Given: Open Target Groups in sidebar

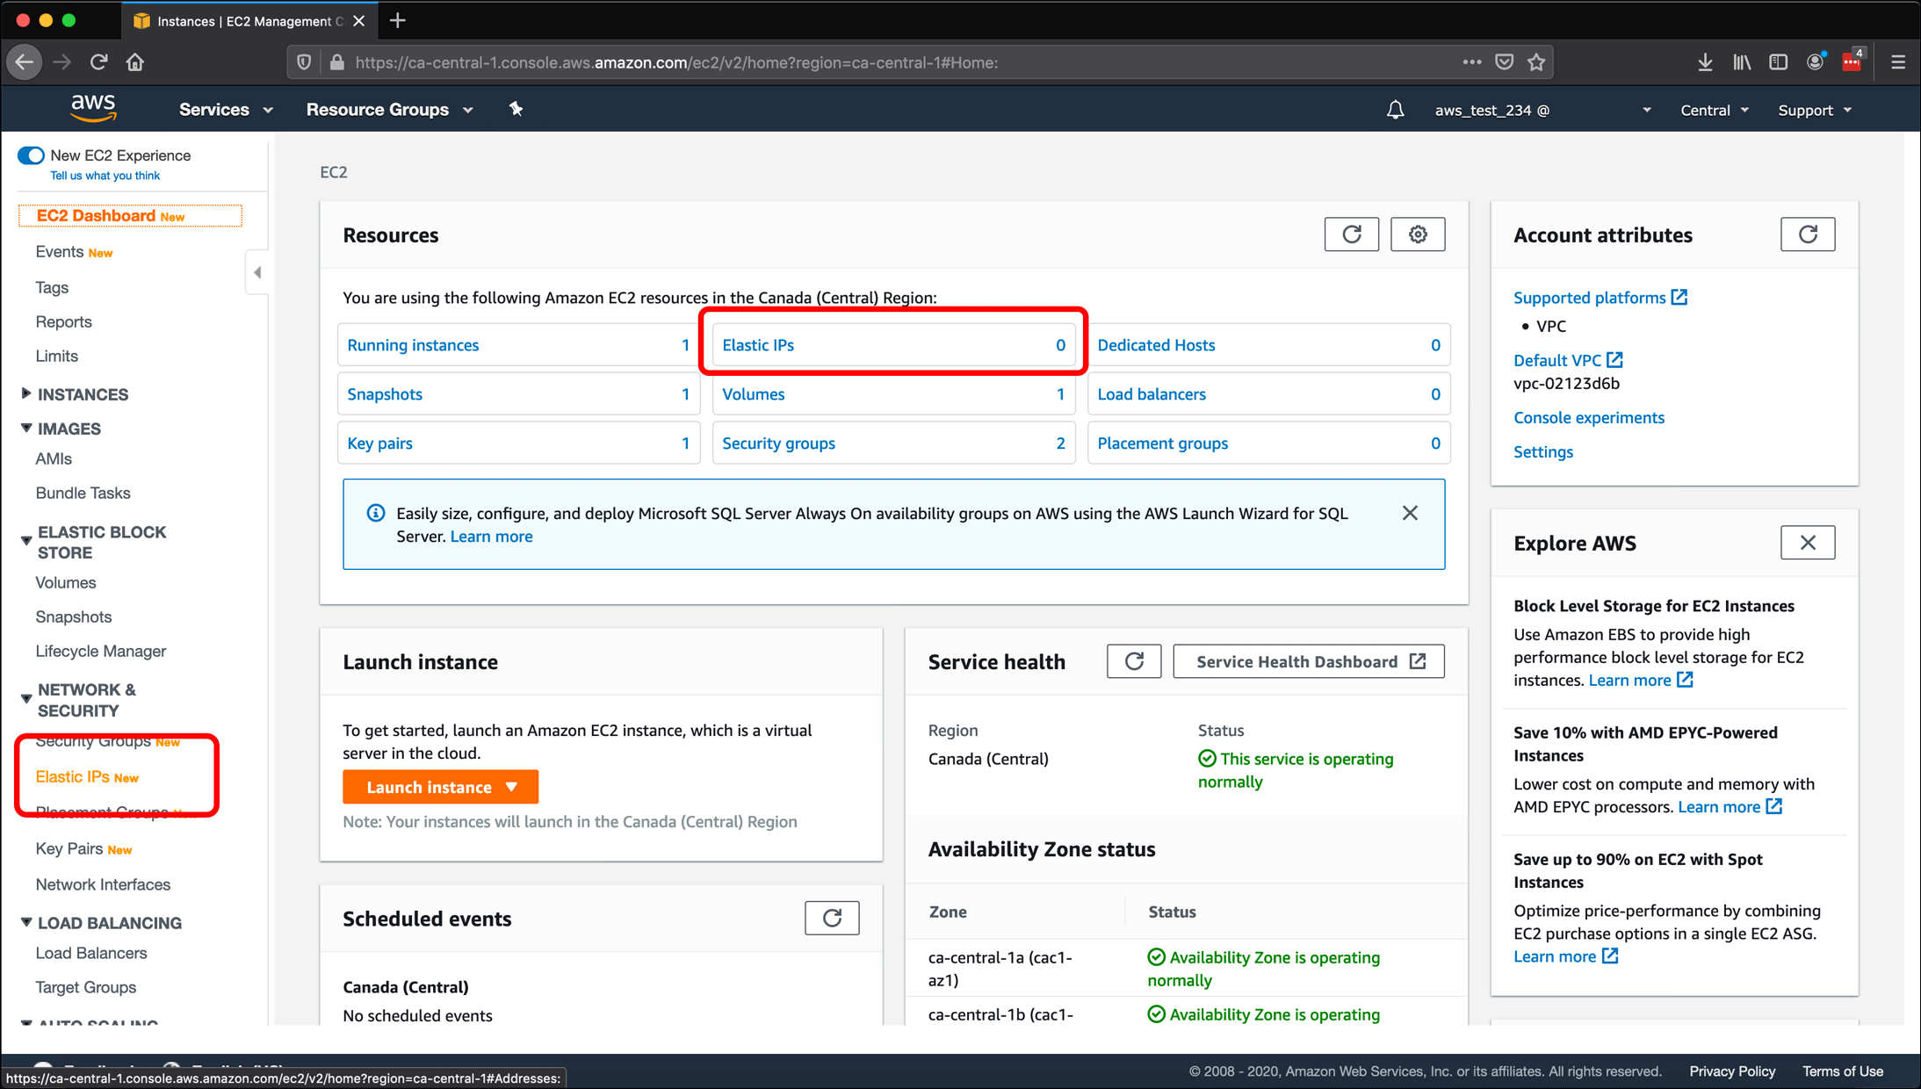Looking at the screenshot, I should pos(86,987).
